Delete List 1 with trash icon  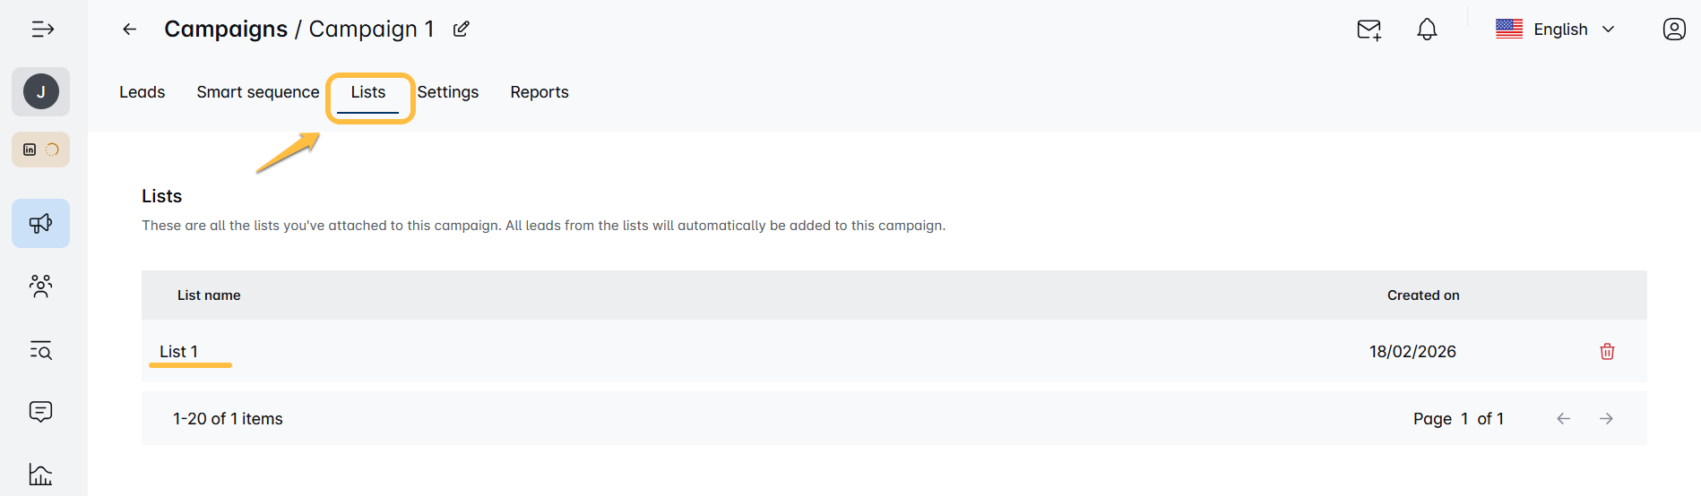(x=1607, y=352)
